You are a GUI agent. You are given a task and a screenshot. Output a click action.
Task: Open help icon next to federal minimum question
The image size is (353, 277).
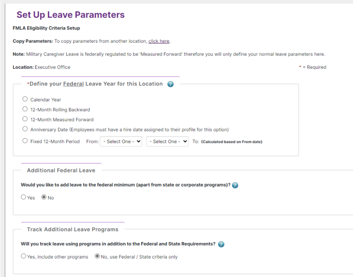(235, 185)
